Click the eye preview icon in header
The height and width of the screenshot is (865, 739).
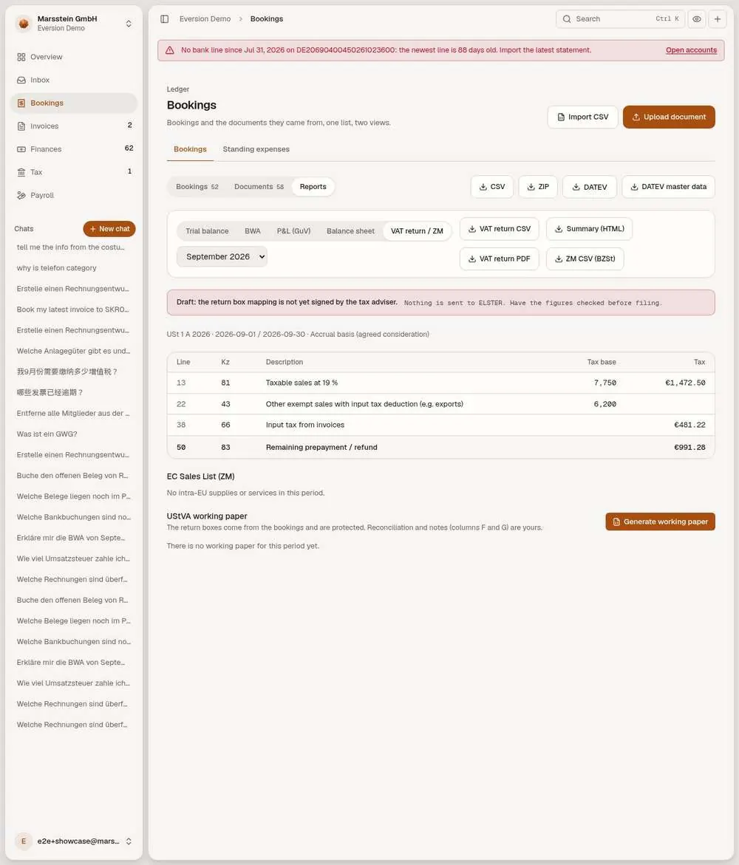coord(697,18)
